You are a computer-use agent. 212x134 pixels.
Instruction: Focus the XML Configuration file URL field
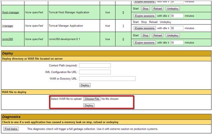95,72
